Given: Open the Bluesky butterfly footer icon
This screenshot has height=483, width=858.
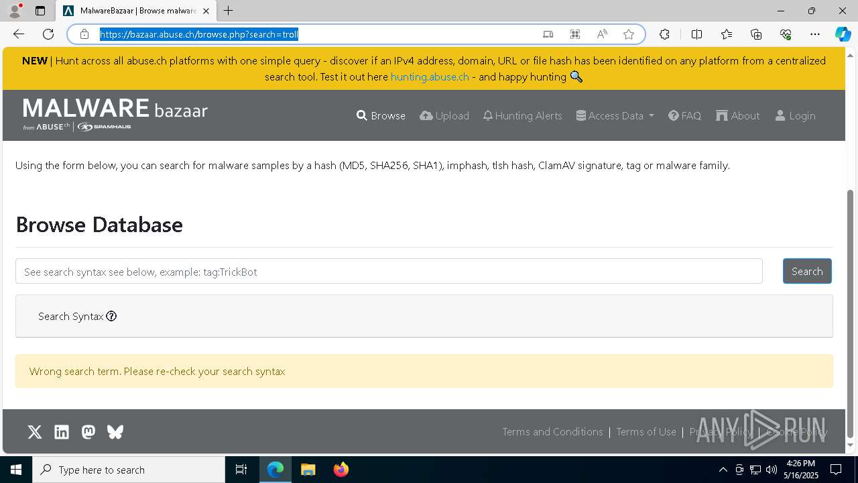Looking at the screenshot, I should (x=115, y=432).
